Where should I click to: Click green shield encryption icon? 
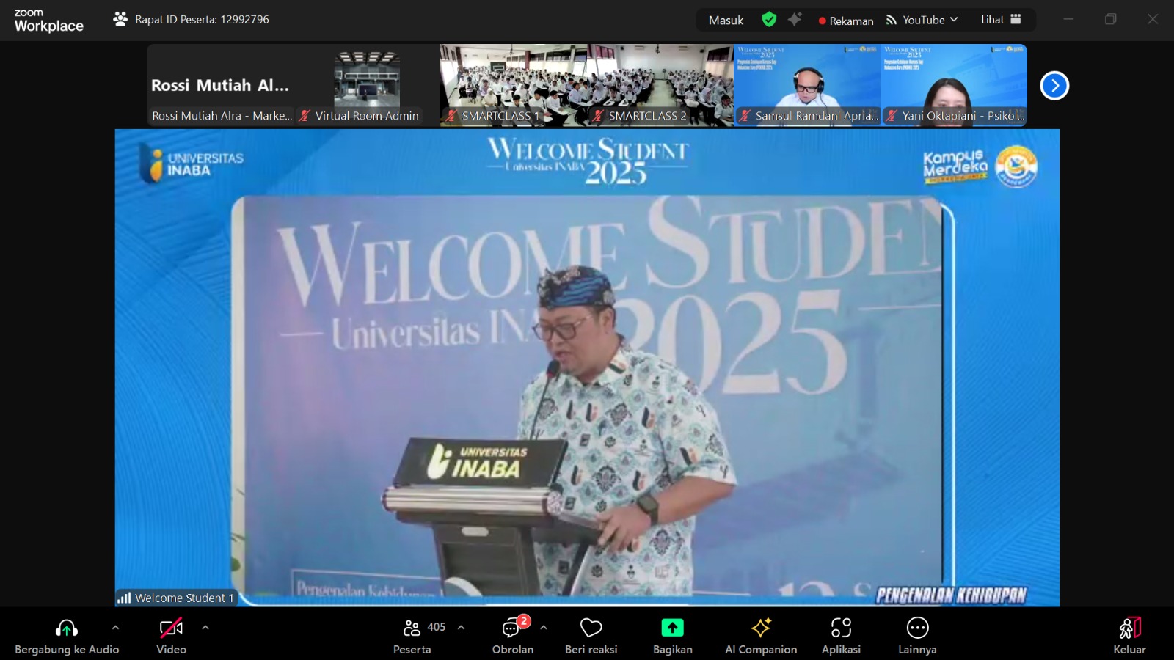click(769, 20)
